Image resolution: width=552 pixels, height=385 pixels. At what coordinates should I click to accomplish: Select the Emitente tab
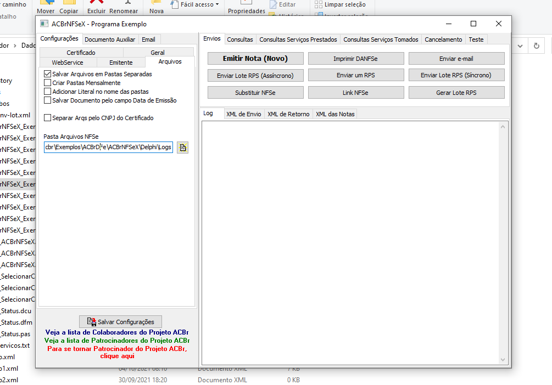[x=121, y=62]
